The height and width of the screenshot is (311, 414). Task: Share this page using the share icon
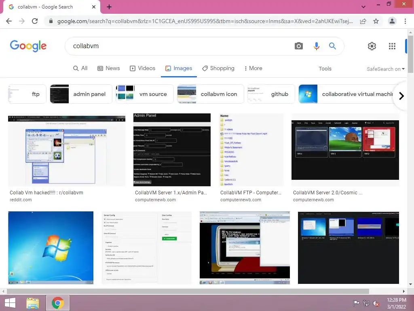(x=363, y=21)
